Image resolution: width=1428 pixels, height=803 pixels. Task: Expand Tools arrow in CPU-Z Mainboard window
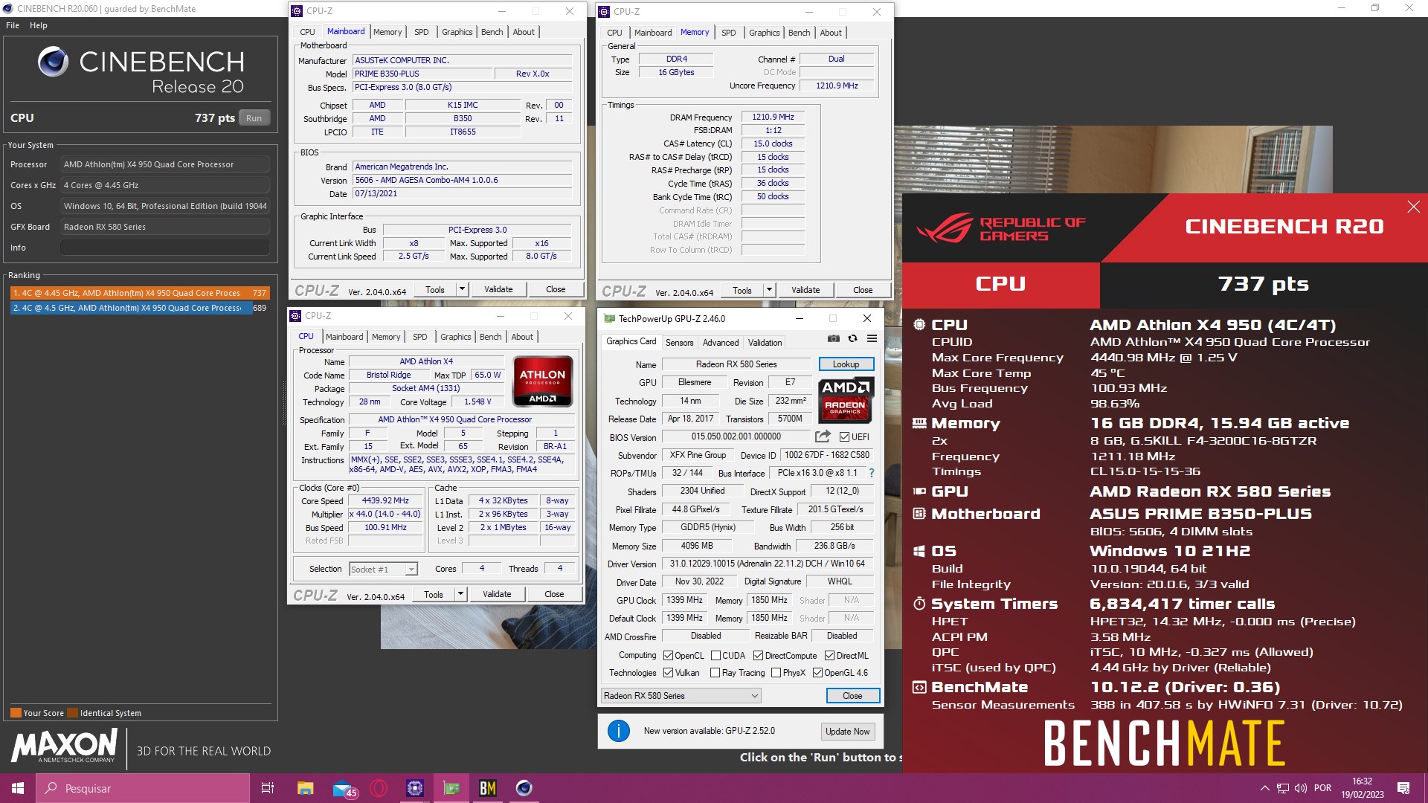[462, 289]
